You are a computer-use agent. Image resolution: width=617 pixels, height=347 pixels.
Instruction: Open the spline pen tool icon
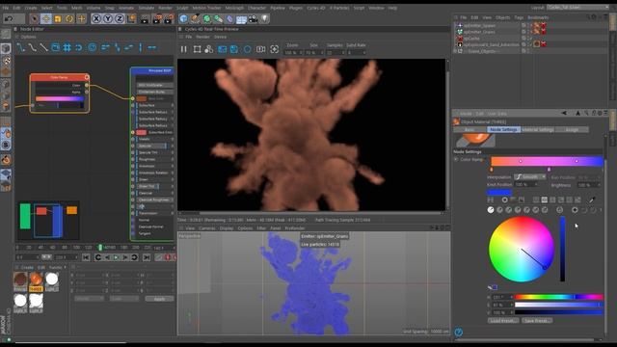pyautogui.click(x=195, y=18)
